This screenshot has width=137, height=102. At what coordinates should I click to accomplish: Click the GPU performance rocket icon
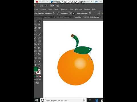pos(58,6)
